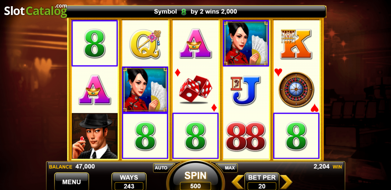Open the SlotCatalog.com logo link
The height and width of the screenshot is (190, 391).
coord(36,10)
